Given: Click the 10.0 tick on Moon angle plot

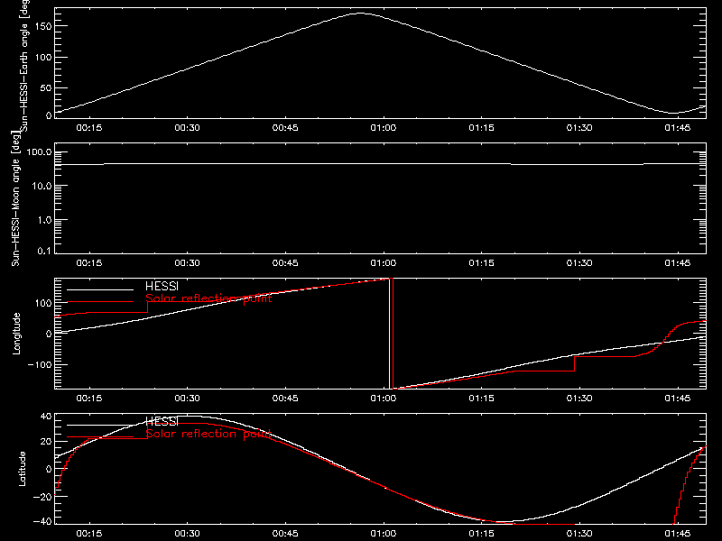Looking at the screenshot, I should tap(42, 187).
